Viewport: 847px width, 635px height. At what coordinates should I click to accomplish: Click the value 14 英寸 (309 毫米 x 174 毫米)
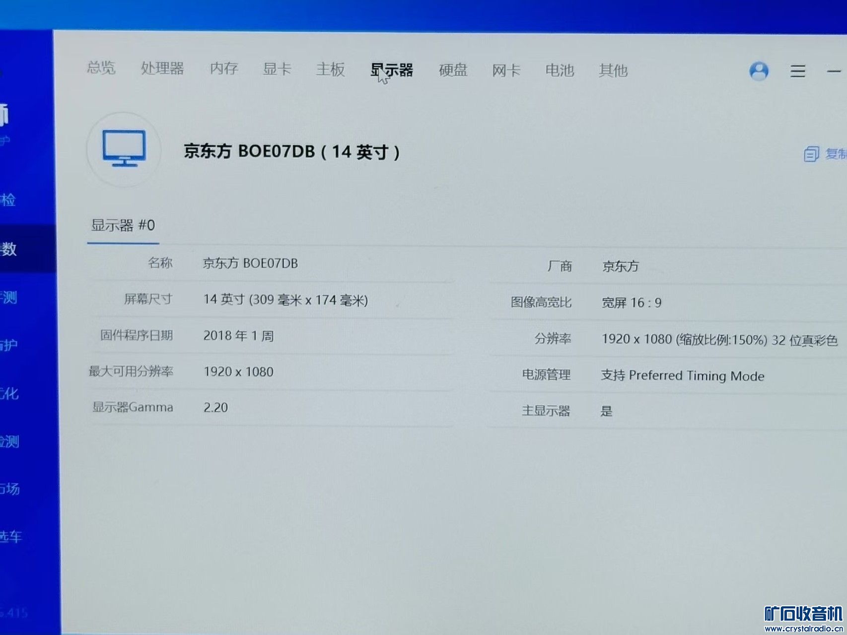pos(285,299)
